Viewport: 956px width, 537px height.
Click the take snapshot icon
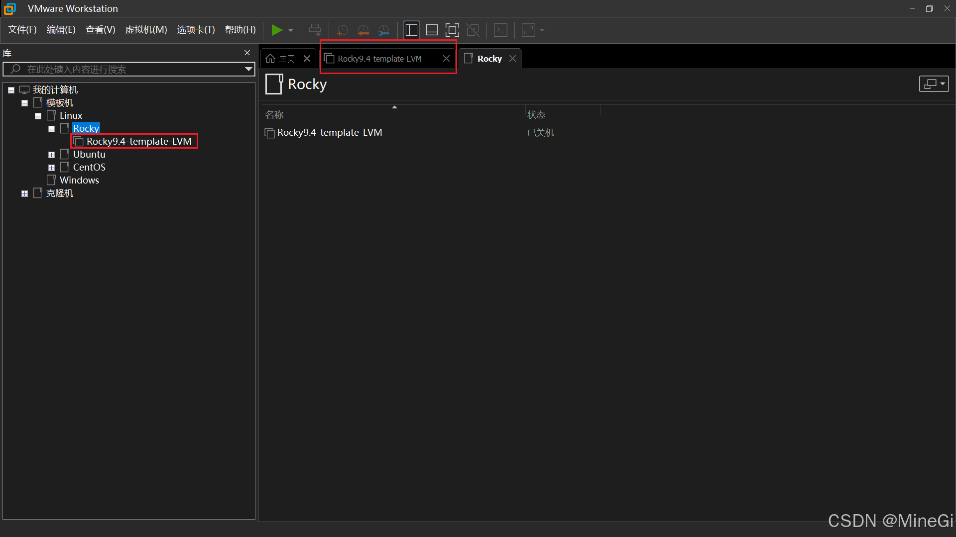click(342, 30)
